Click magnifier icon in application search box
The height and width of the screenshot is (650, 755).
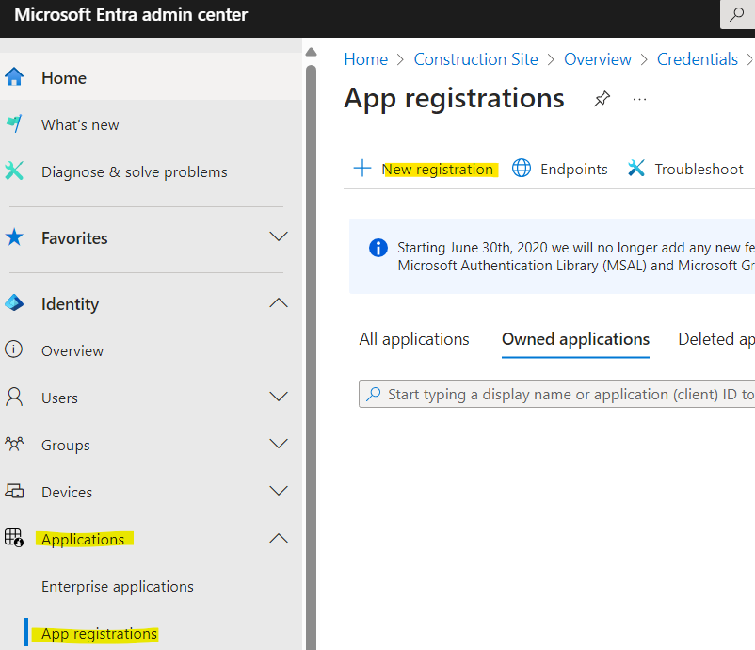(374, 394)
